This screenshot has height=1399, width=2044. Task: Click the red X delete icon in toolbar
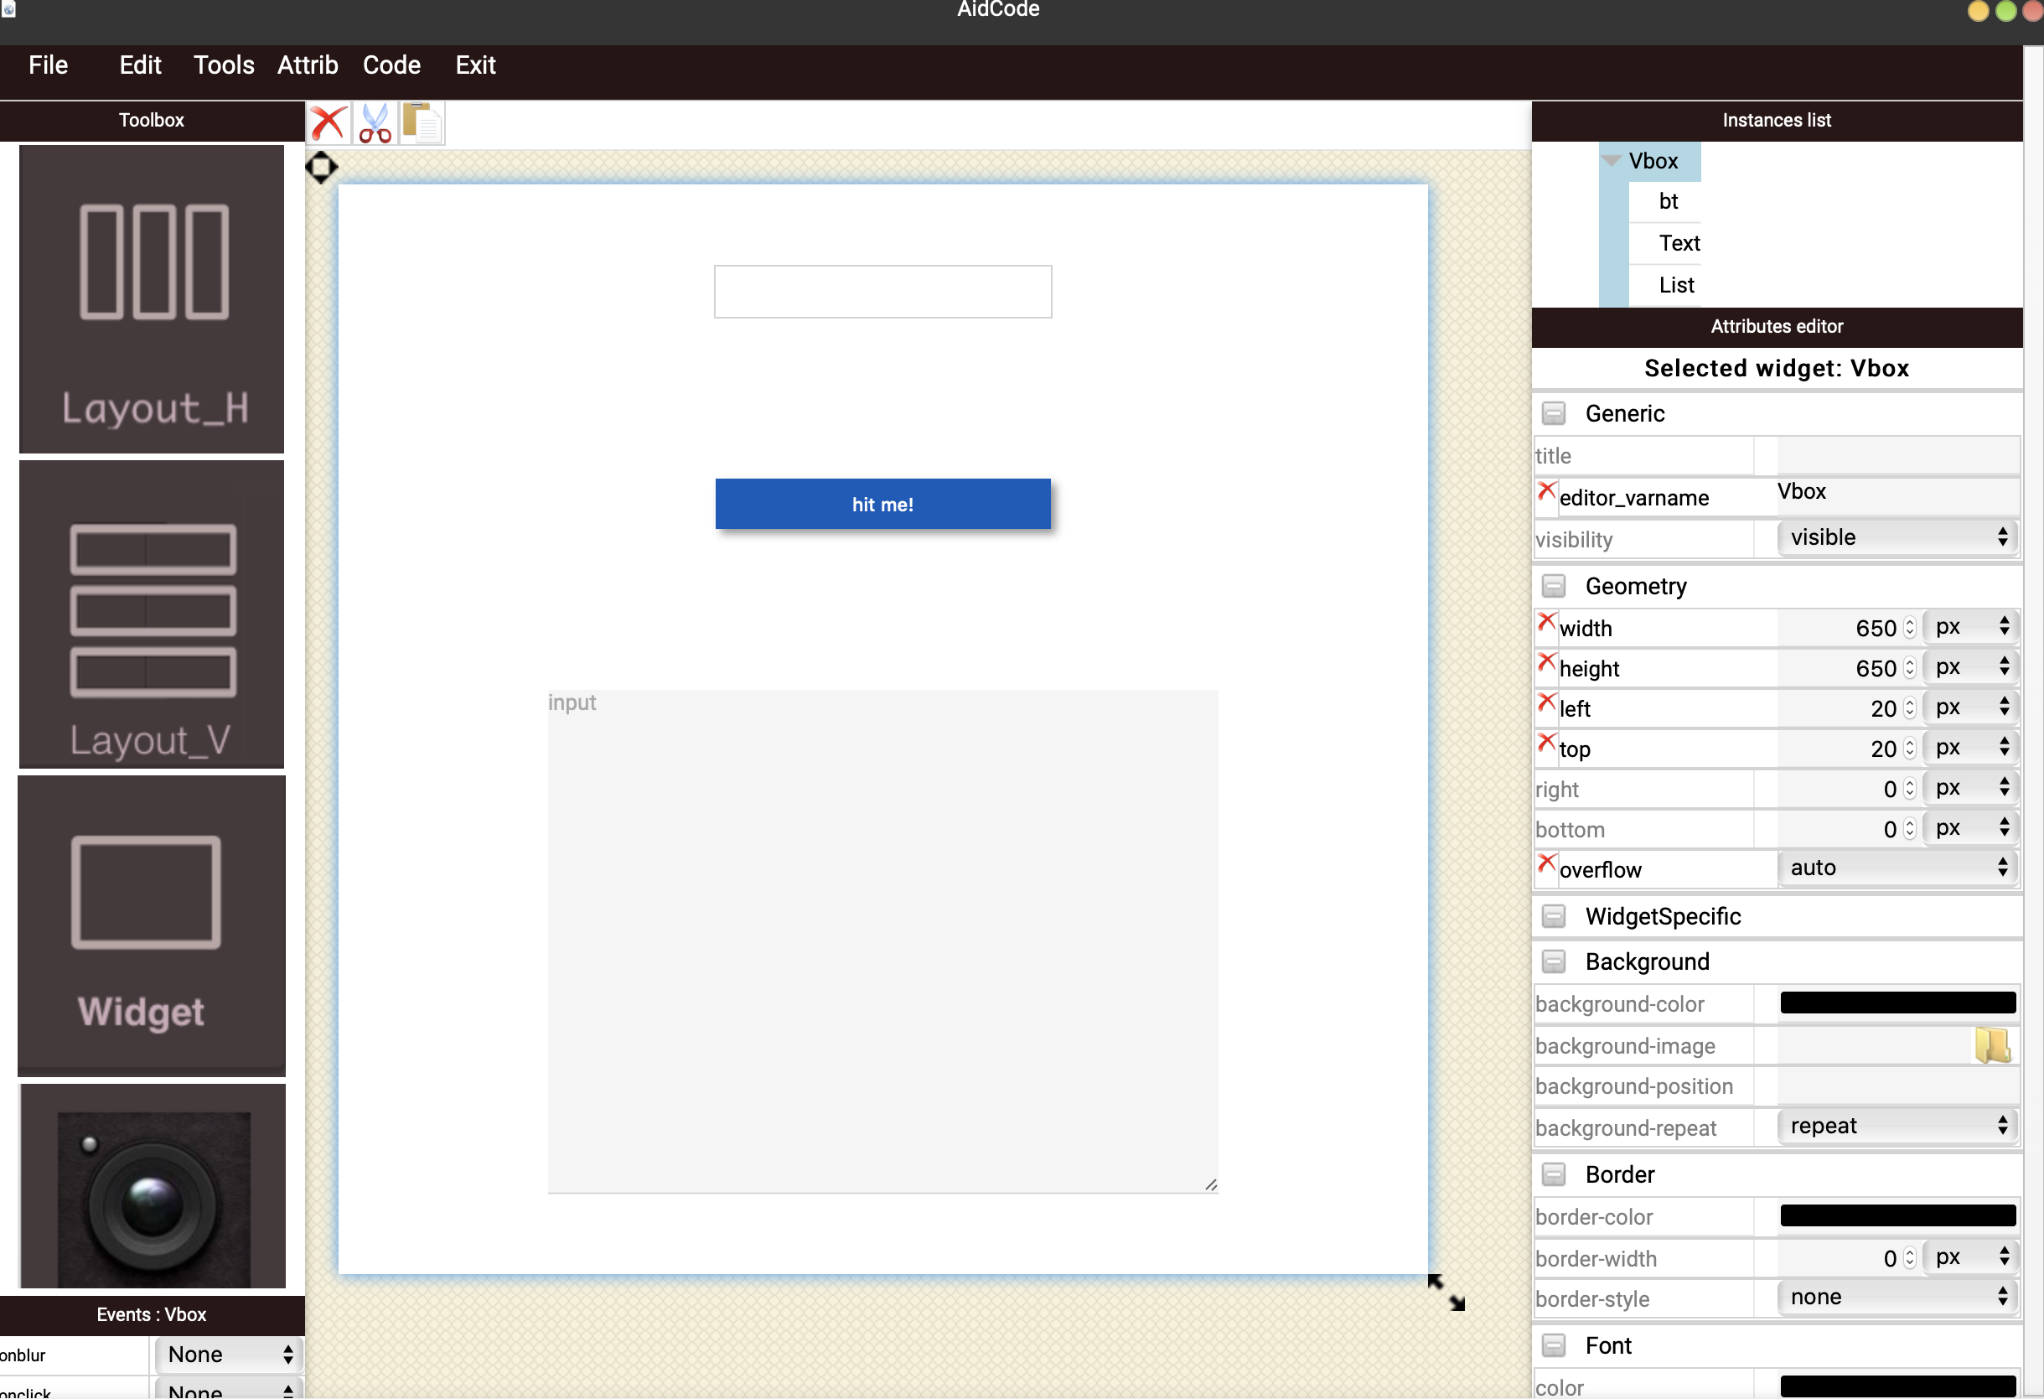[327, 124]
